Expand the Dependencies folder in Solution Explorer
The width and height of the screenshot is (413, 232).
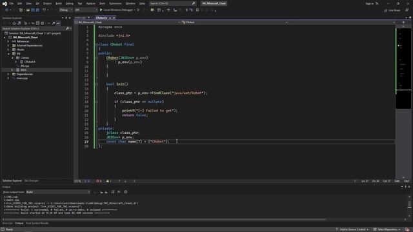[x=8, y=74]
